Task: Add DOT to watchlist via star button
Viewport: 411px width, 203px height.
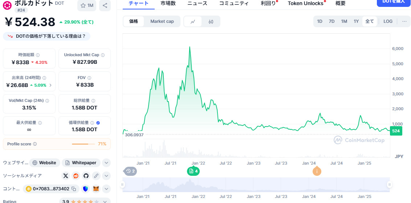Action: (87, 5)
